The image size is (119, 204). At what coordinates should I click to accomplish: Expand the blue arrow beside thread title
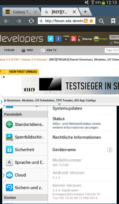[x=2, y=102]
